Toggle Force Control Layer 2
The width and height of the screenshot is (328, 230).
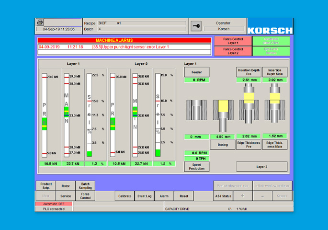tap(233, 51)
